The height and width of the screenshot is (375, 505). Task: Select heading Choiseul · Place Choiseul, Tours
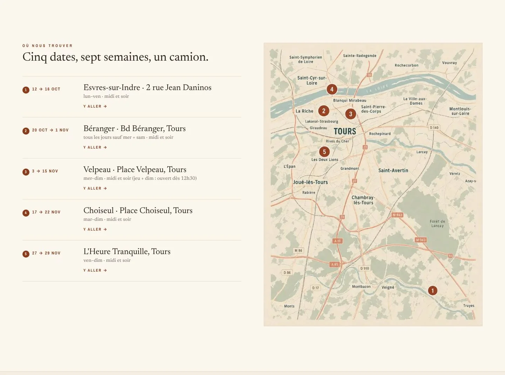[138, 210]
